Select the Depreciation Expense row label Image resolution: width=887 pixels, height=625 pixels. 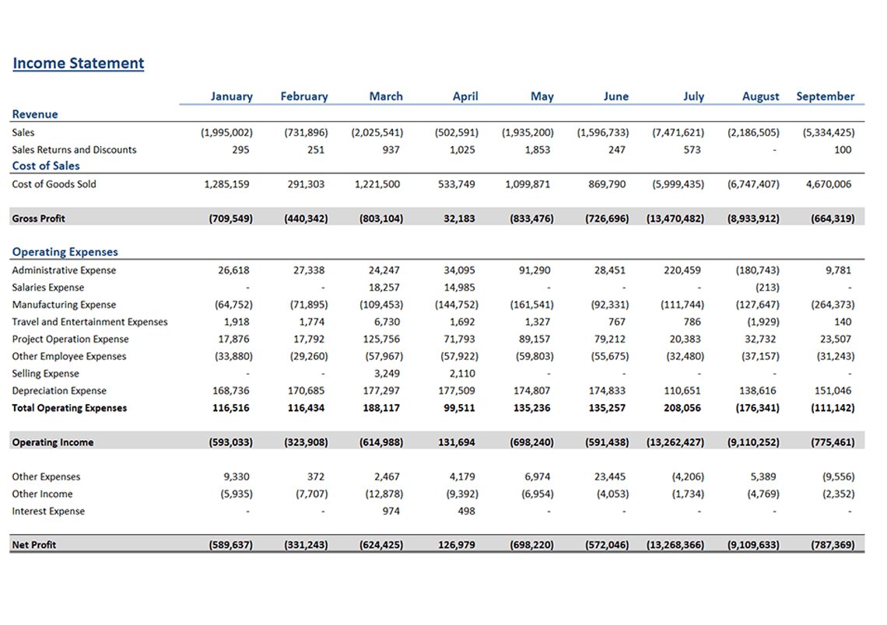tap(59, 391)
